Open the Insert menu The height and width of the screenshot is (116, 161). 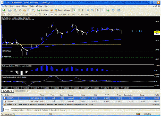[x=18, y=6]
